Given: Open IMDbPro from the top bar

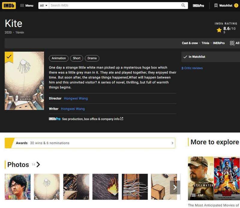Looking at the screenshot, I should coord(198,5).
